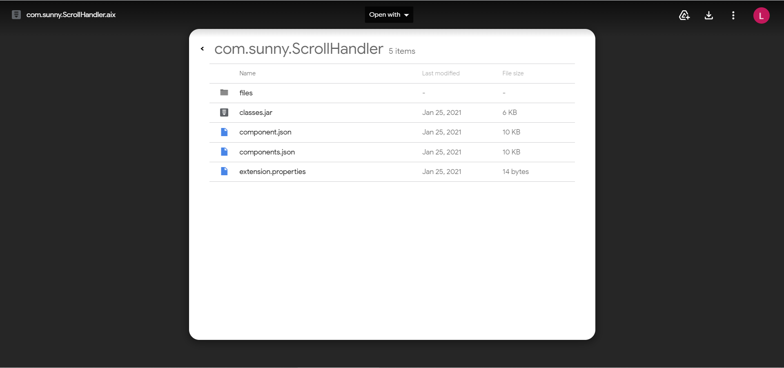This screenshot has height=368, width=784.
Task: Click the blue document icon for extension.properties
Action: [x=224, y=171]
